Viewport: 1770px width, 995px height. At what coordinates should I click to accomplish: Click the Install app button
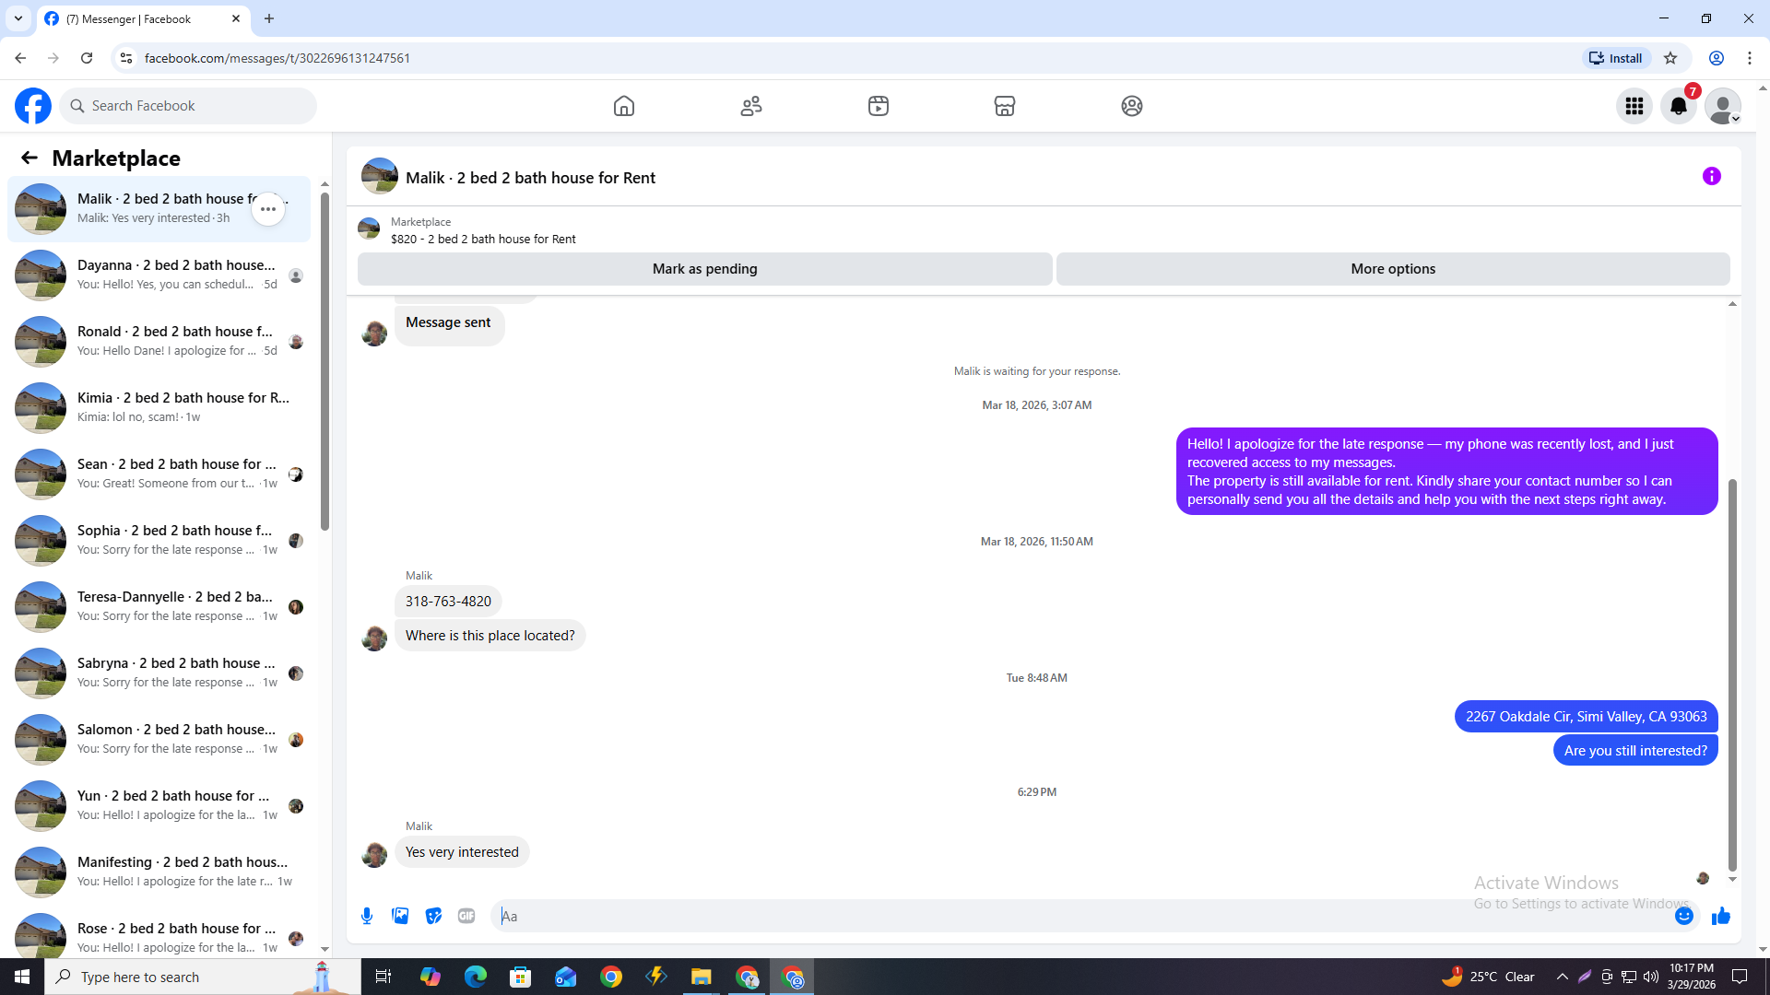1617,58
